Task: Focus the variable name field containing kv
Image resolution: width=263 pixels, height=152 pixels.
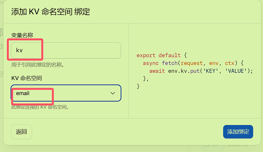Action: coord(66,50)
